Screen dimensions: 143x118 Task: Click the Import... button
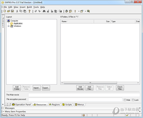pyautogui.click(x=37, y=88)
